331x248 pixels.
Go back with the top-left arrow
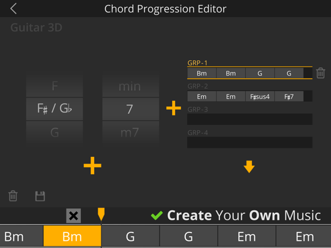(14, 8)
